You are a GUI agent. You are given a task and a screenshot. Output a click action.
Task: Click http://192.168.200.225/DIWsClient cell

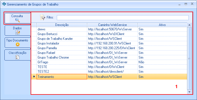click(x=112, y=48)
